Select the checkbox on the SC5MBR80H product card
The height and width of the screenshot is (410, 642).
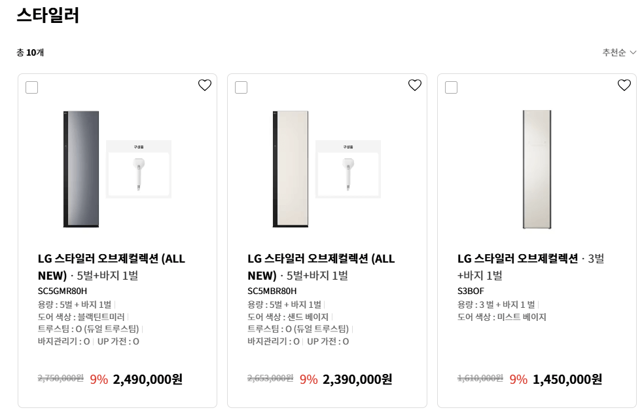(x=241, y=87)
